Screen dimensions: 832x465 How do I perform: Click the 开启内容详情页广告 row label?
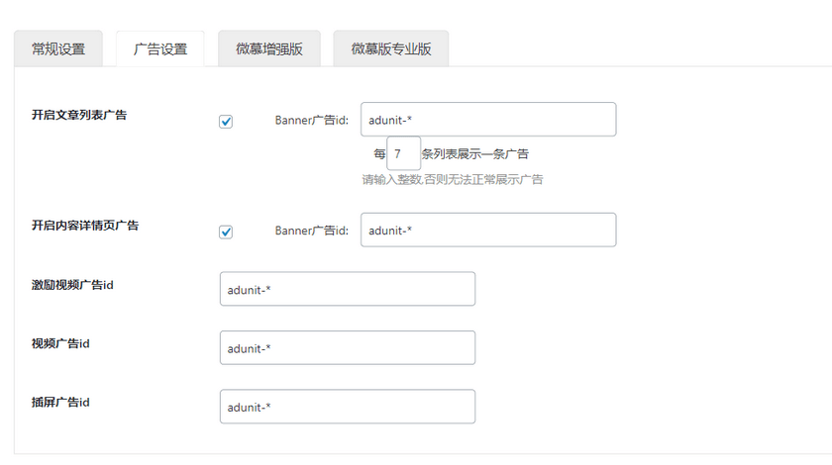(x=85, y=226)
